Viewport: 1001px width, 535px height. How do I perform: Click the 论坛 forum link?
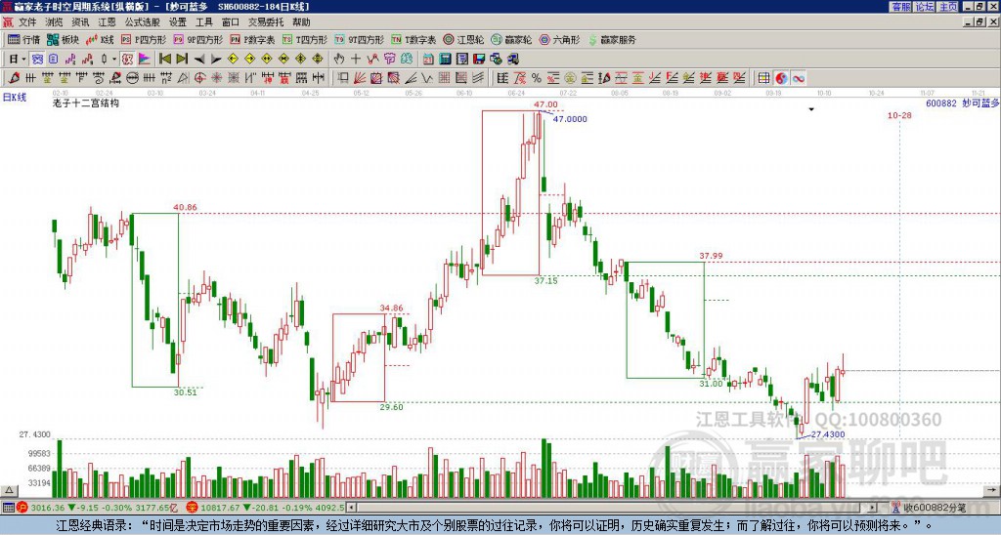[925, 7]
